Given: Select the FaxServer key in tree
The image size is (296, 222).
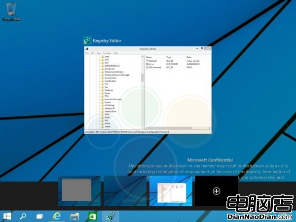Looking at the screenshot, I should click(x=109, y=90).
